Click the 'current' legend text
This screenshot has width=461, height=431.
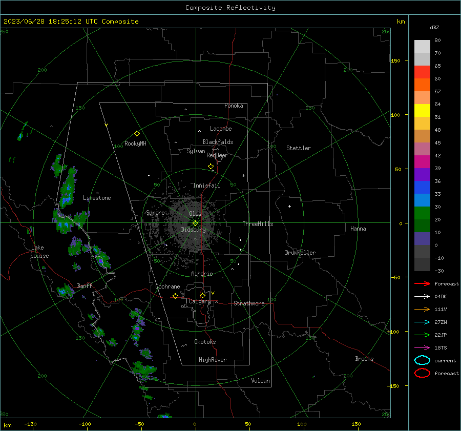pos(445,360)
